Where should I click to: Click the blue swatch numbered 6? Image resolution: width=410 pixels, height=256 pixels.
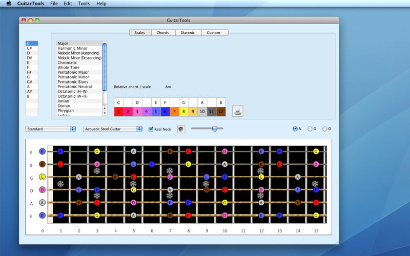coord(165,112)
